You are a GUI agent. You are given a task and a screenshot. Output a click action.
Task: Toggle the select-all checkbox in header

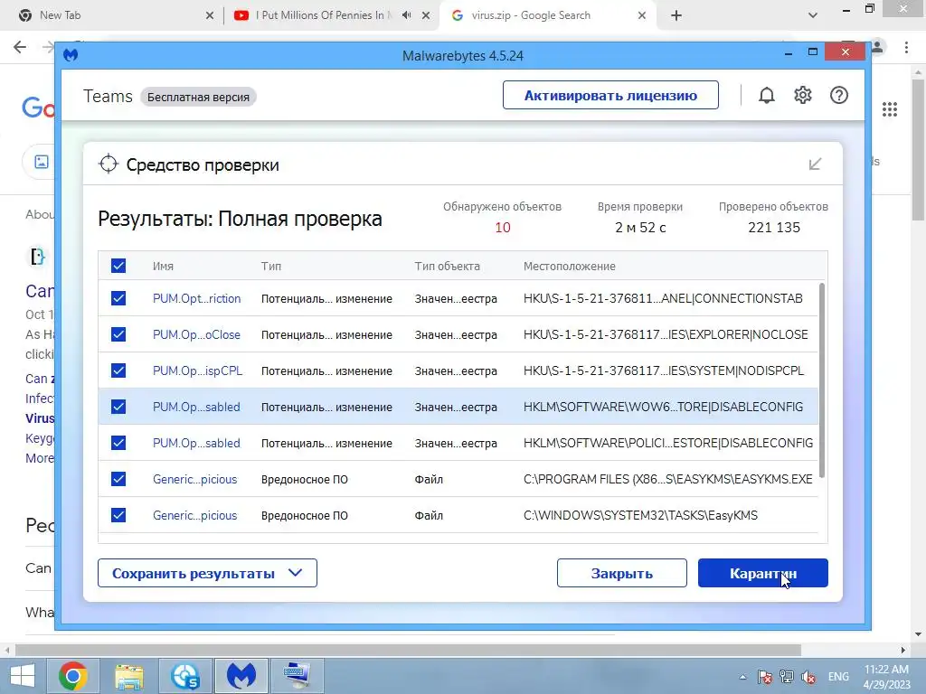118,266
